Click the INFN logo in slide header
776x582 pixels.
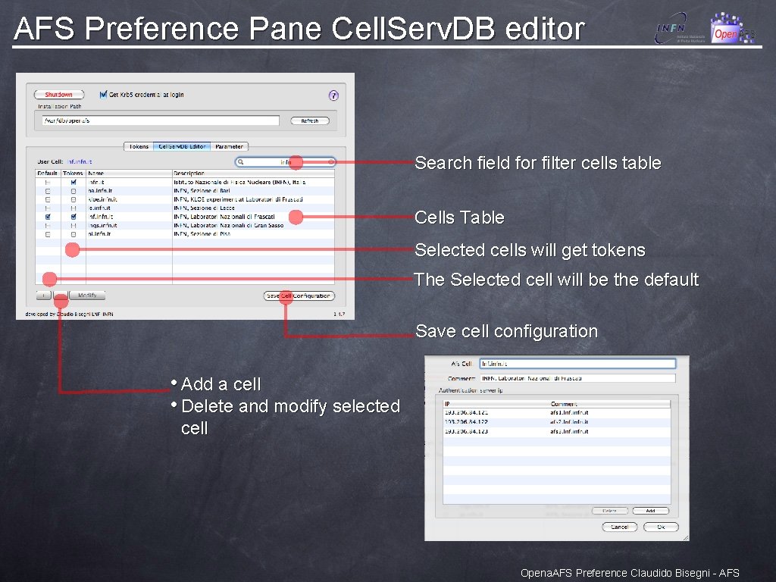click(680, 30)
